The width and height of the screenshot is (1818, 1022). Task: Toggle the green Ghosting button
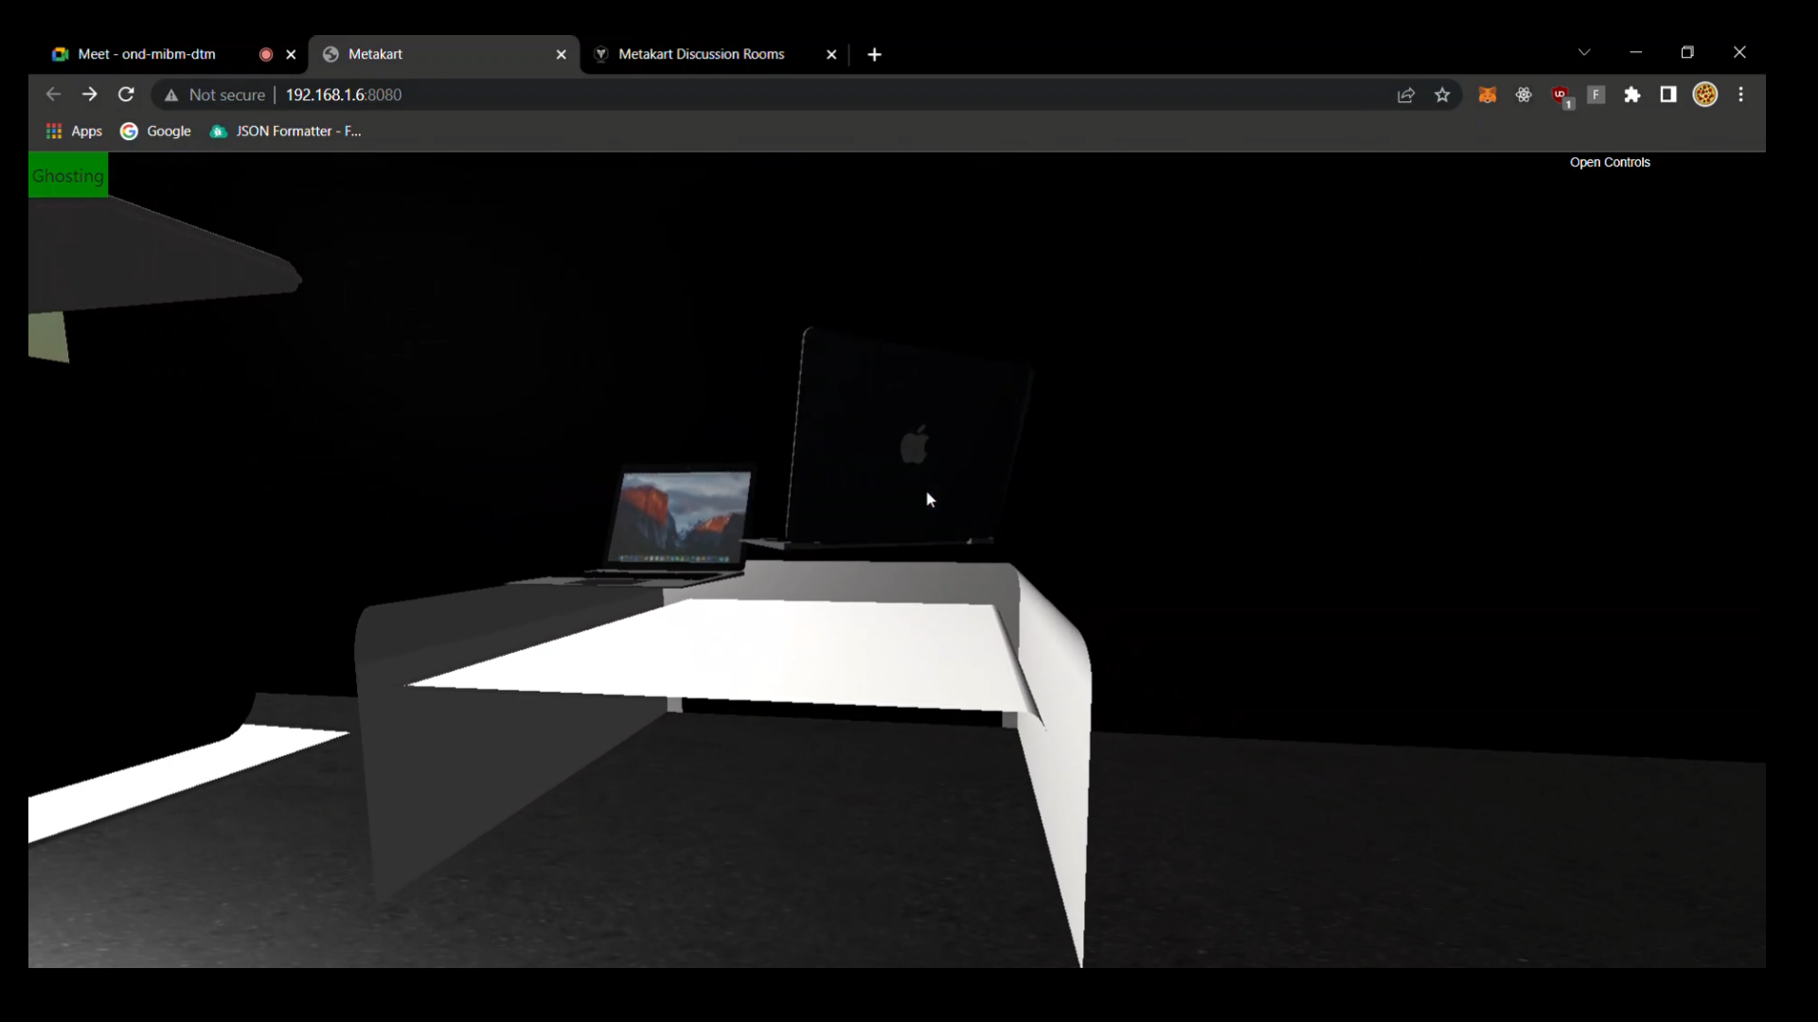pos(68,176)
